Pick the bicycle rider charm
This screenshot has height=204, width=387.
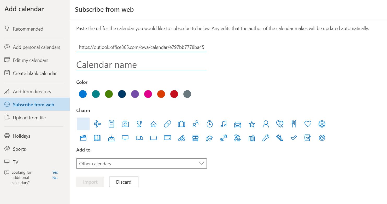point(181,138)
